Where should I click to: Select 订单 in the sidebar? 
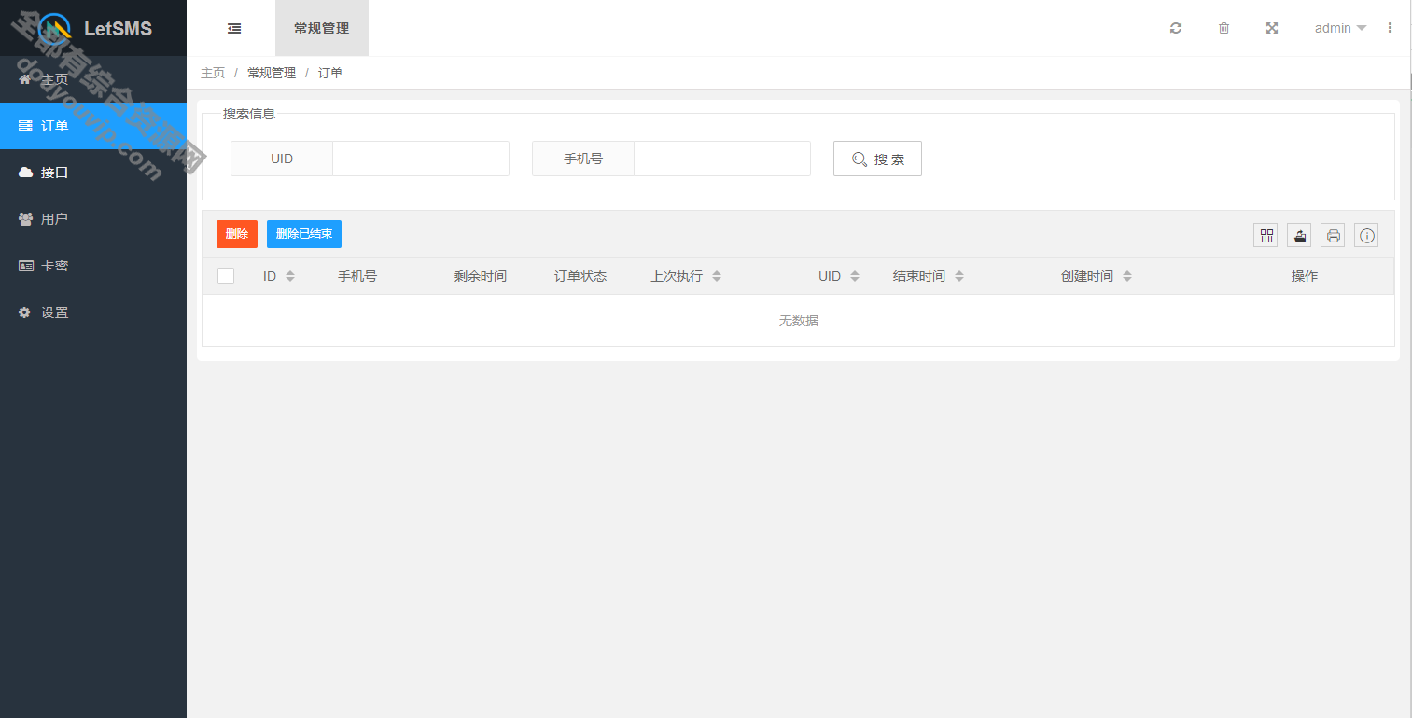93,126
